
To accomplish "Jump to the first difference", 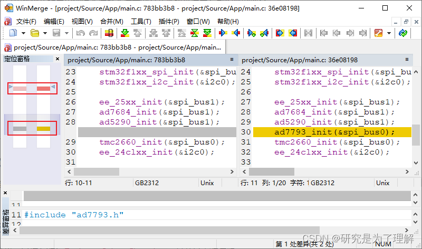I will tap(182, 33).
